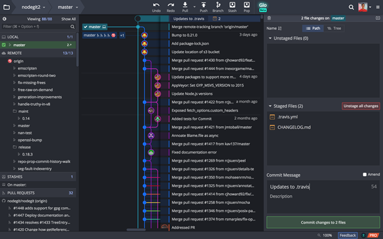Viewport: 383px width, 239px height.
Task: Click the 100% zoom level control
Action: pos(327,235)
